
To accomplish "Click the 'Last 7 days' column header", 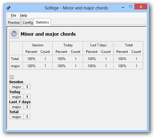I will 98,45.
